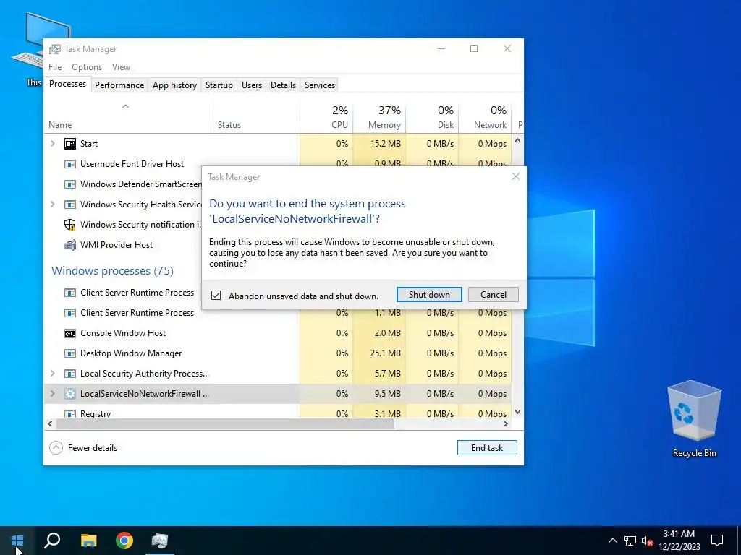Switch to the Users tab

[251, 85]
